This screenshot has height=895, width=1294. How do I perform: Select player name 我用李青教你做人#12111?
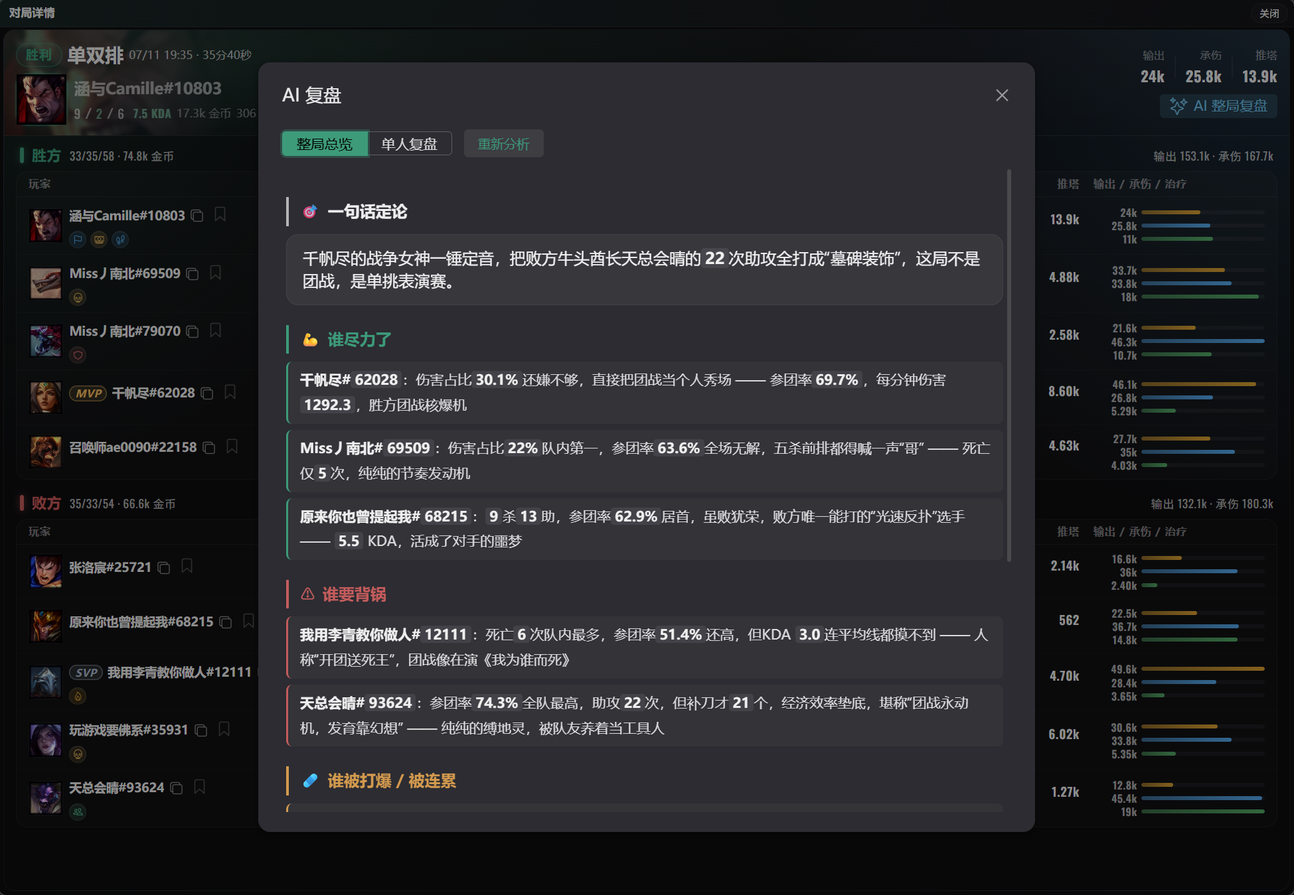coord(179,673)
